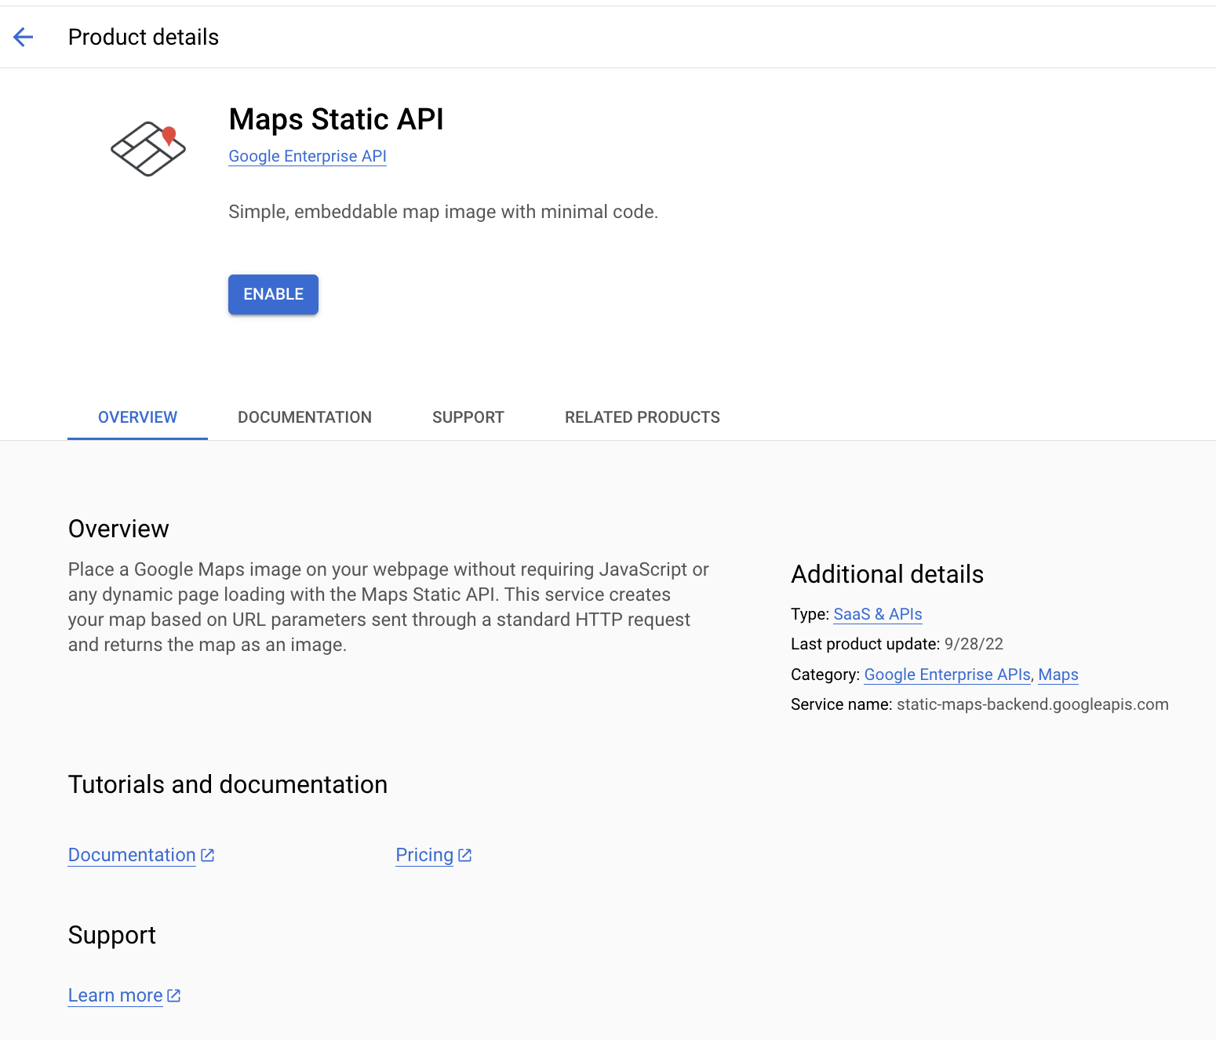Viewport: 1216px width, 1040px height.
Task: Open the SUPPORT tab
Action: [468, 417]
